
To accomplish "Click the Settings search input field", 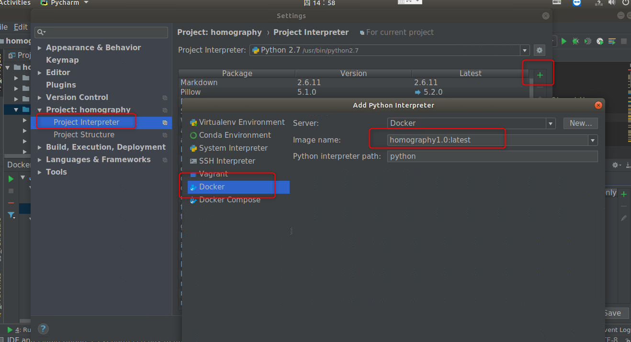I will [101, 32].
